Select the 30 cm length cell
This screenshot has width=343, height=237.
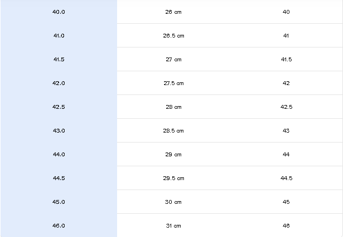tap(173, 202)
